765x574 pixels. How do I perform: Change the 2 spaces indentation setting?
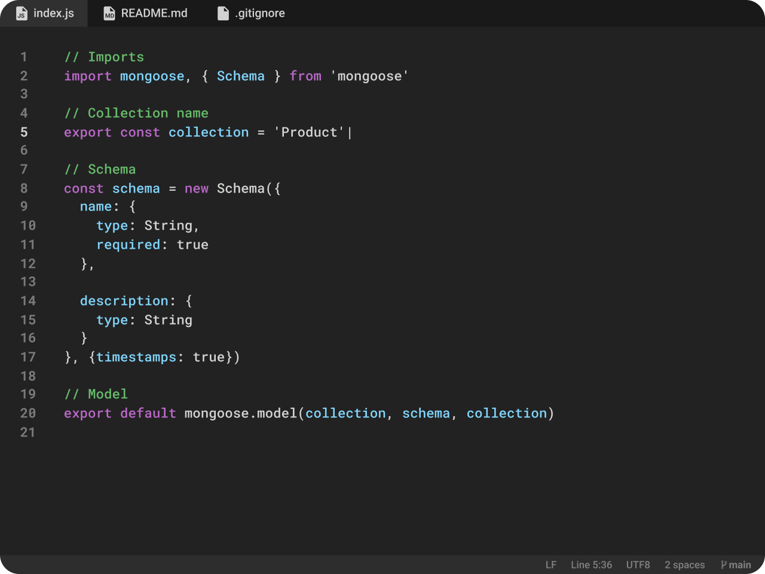[684, 564]
